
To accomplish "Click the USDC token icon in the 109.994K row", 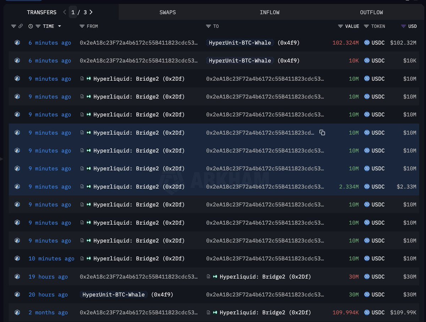I will (x=367, y=313).
